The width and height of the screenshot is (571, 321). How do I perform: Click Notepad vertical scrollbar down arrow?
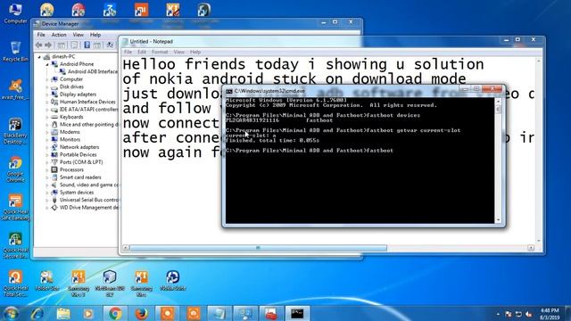539,241
